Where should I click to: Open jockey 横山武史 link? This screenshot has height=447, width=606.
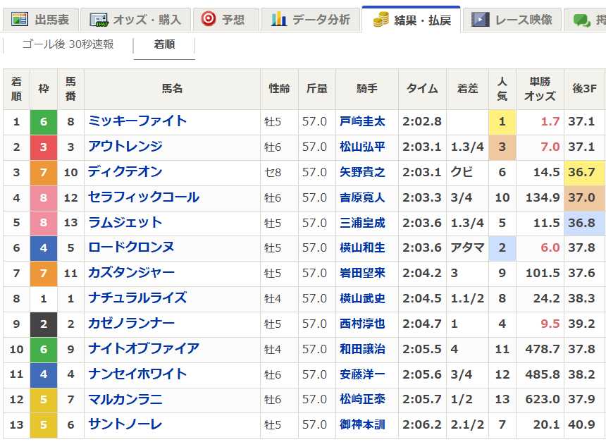[362, 298]
